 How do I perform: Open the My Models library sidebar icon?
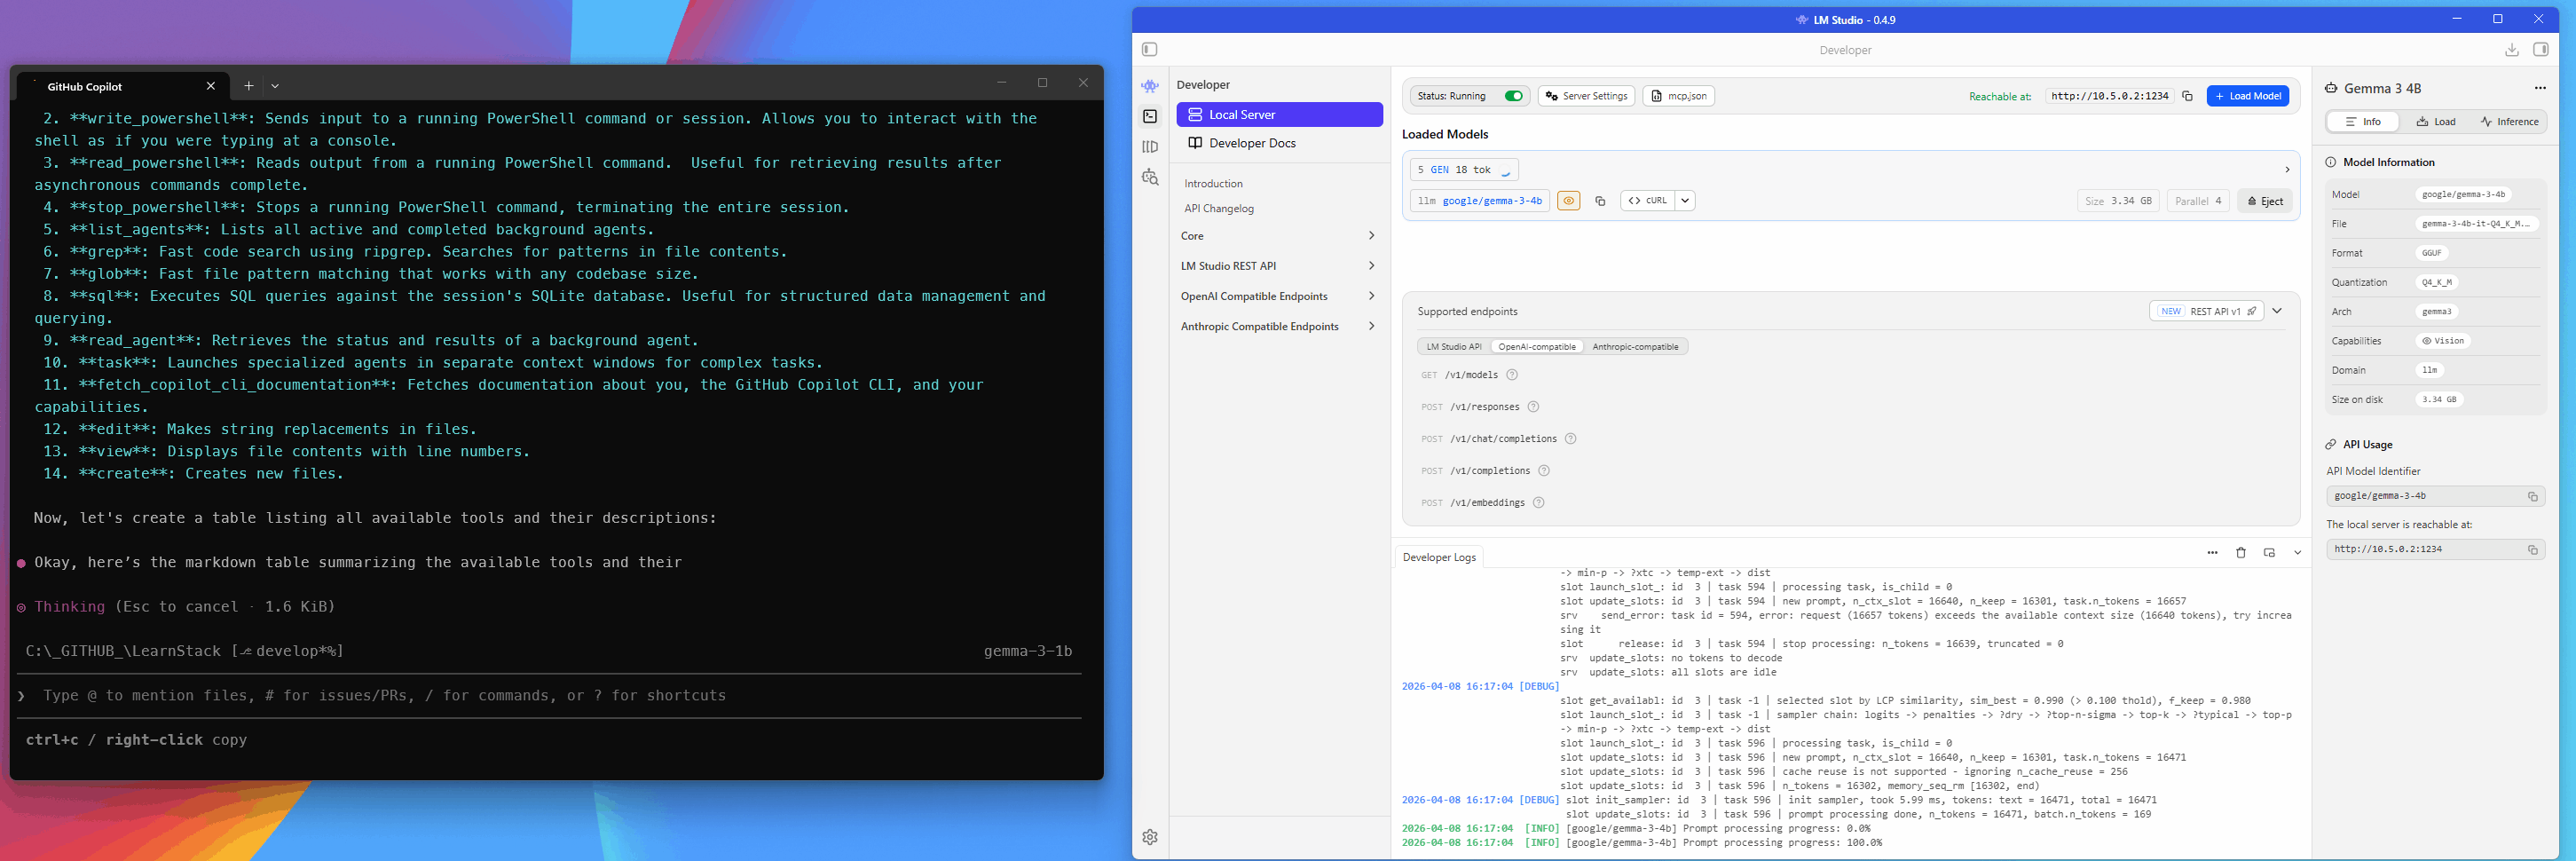point(1150,147)
